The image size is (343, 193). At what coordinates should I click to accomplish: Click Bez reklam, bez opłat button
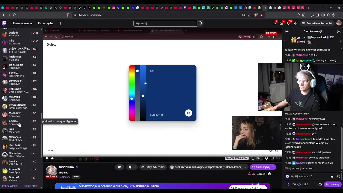pyautogui.click(x=317, y=23)
